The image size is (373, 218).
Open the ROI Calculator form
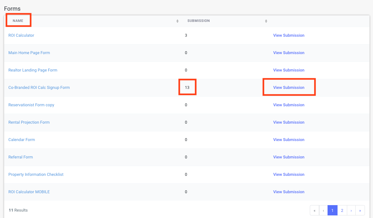[x=21, y=35]
